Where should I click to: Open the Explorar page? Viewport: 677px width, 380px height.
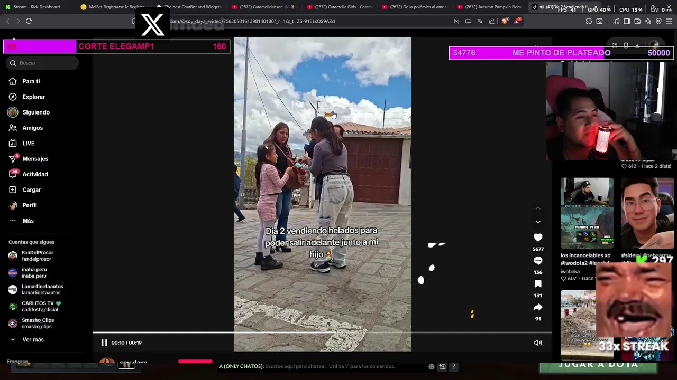pyautogui.click(x=33, y=97)
